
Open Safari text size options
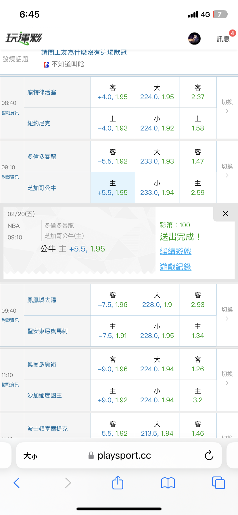(30, 456)
